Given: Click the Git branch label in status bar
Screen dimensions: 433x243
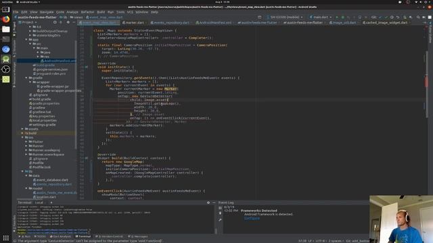Looking at the screenshot, I should (x=357, y=241).
